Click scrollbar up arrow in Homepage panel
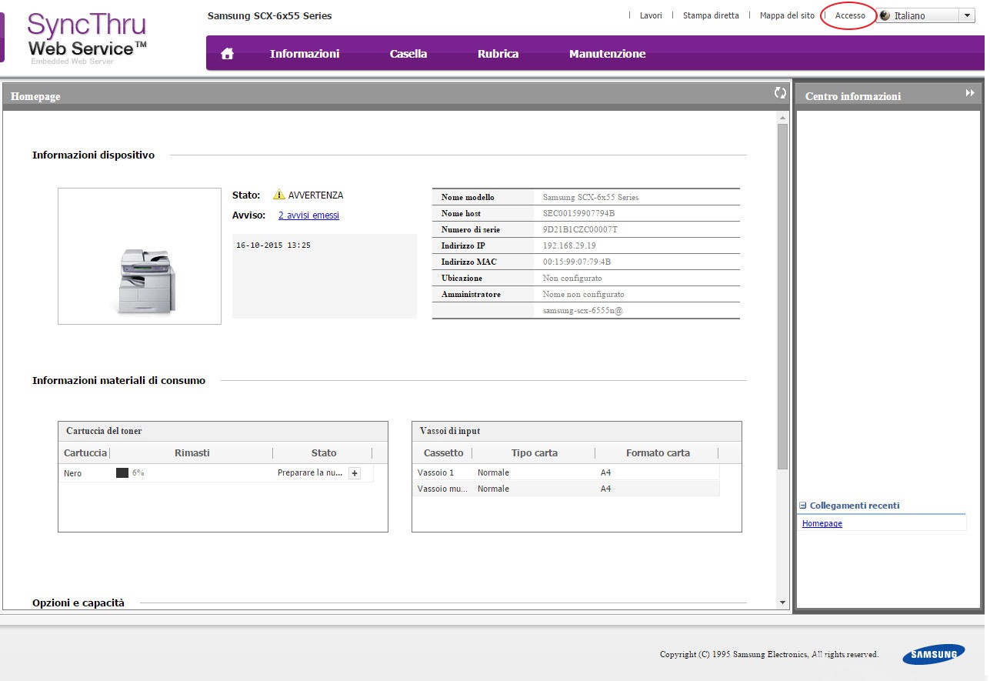 [782, 118]
